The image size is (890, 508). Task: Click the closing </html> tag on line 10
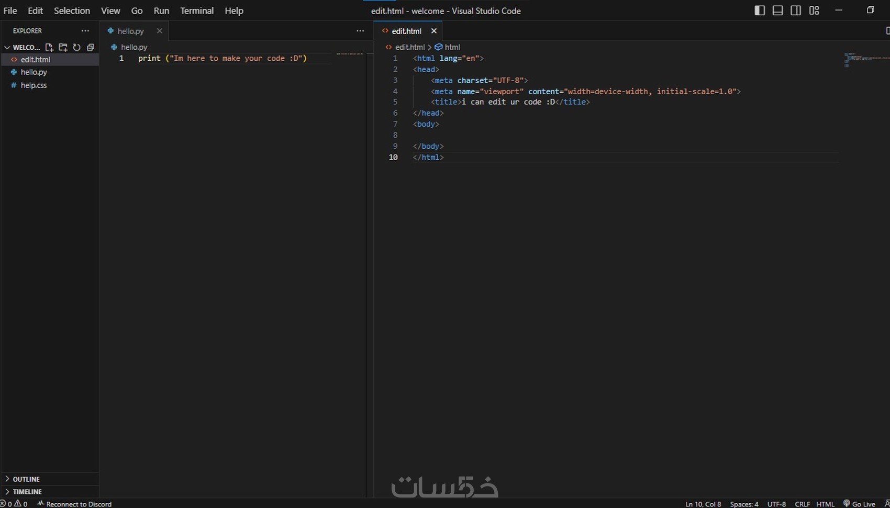428,157
